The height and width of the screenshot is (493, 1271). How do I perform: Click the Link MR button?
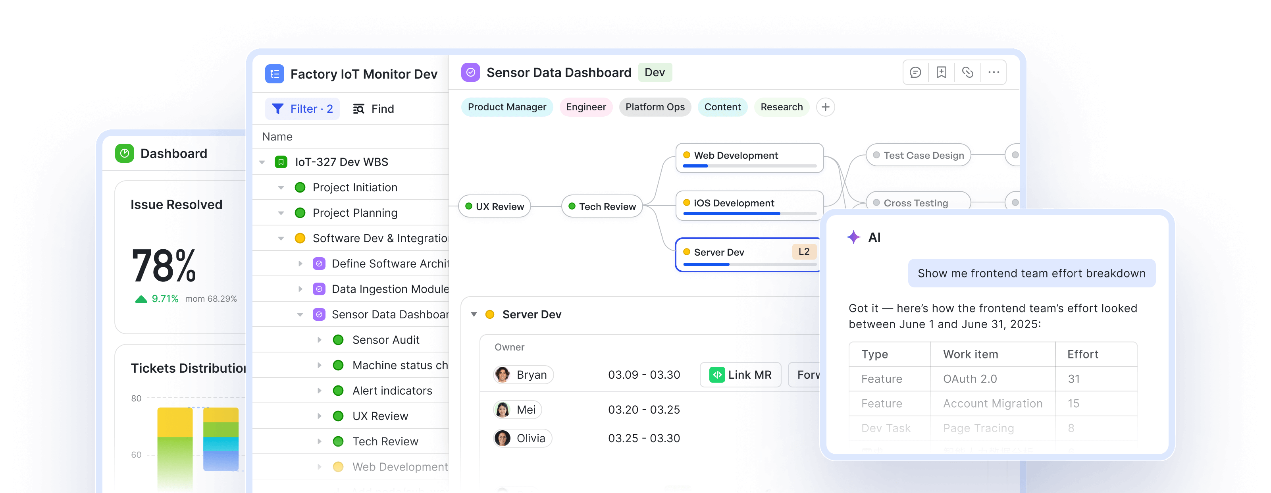740,375
